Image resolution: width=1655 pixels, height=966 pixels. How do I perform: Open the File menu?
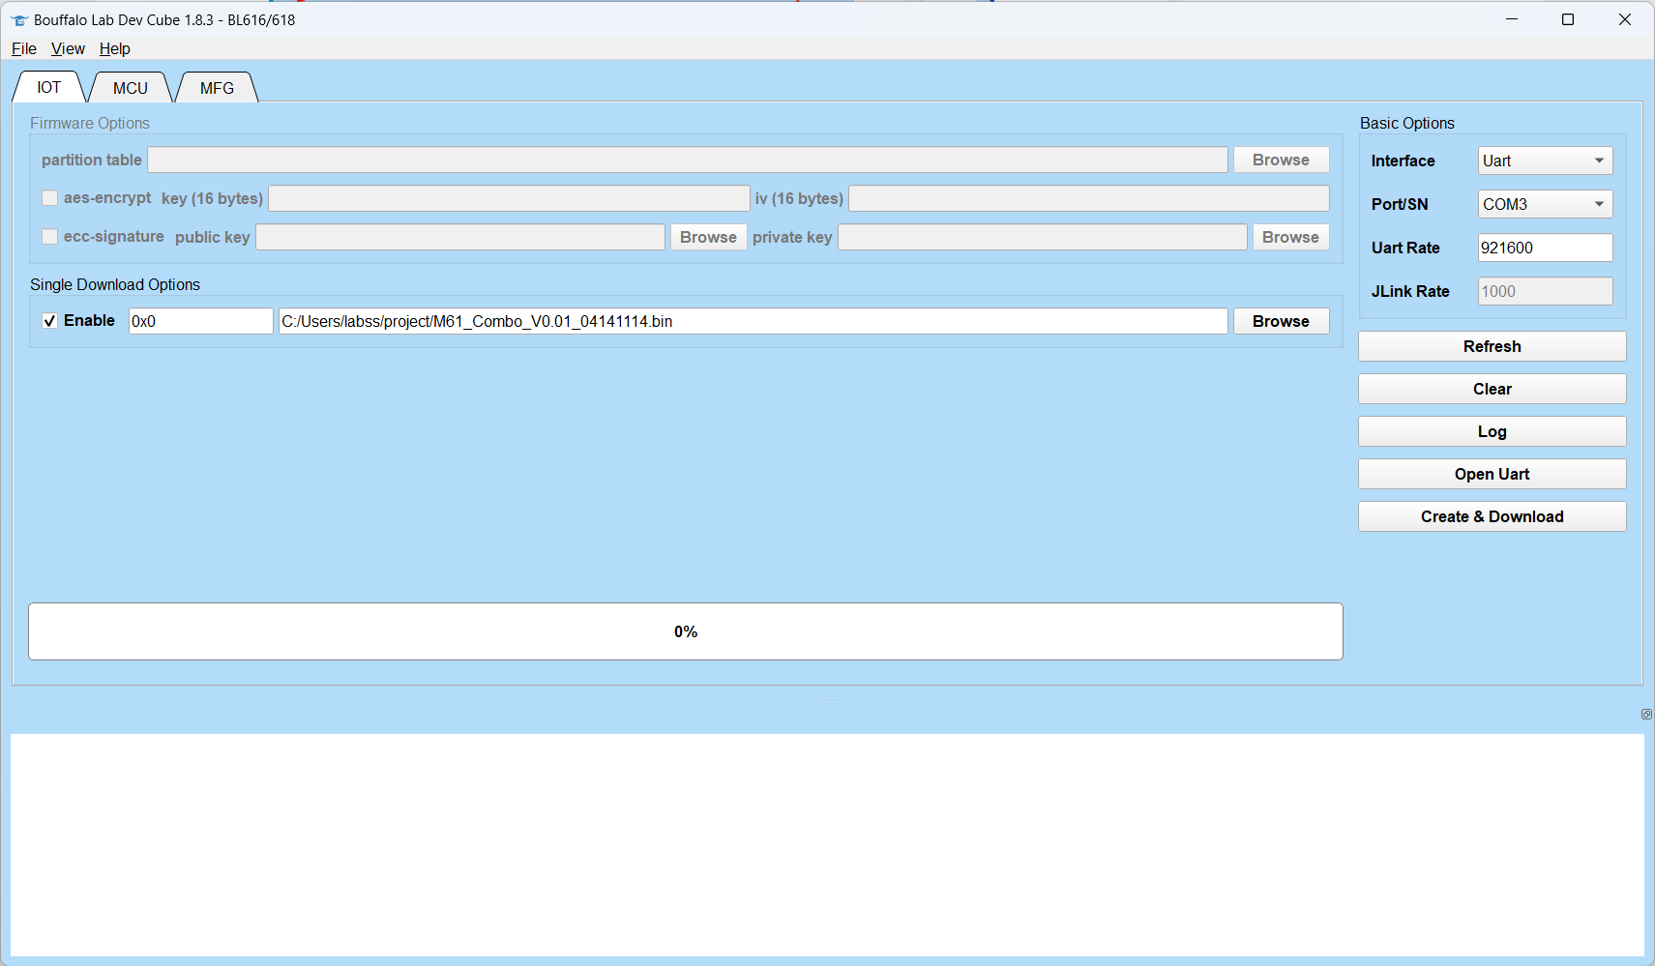pyautogui.click(x=24, y=48)
